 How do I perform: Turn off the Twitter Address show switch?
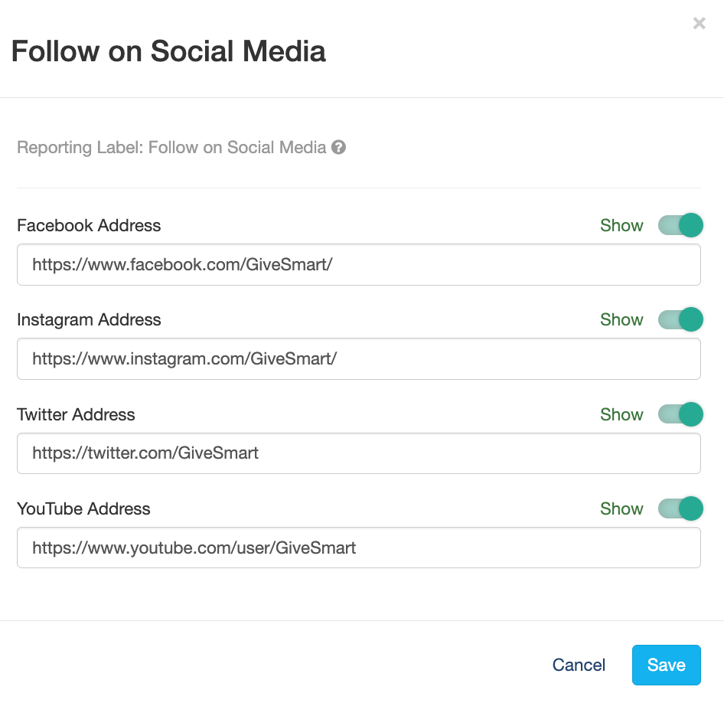coord(680,414)
